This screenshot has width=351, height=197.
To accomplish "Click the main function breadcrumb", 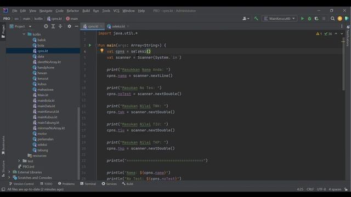I will pos(72,19).
